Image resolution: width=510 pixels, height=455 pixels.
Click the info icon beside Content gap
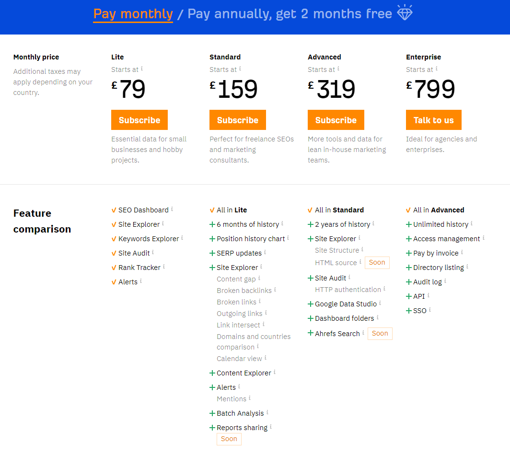(258, 278)
